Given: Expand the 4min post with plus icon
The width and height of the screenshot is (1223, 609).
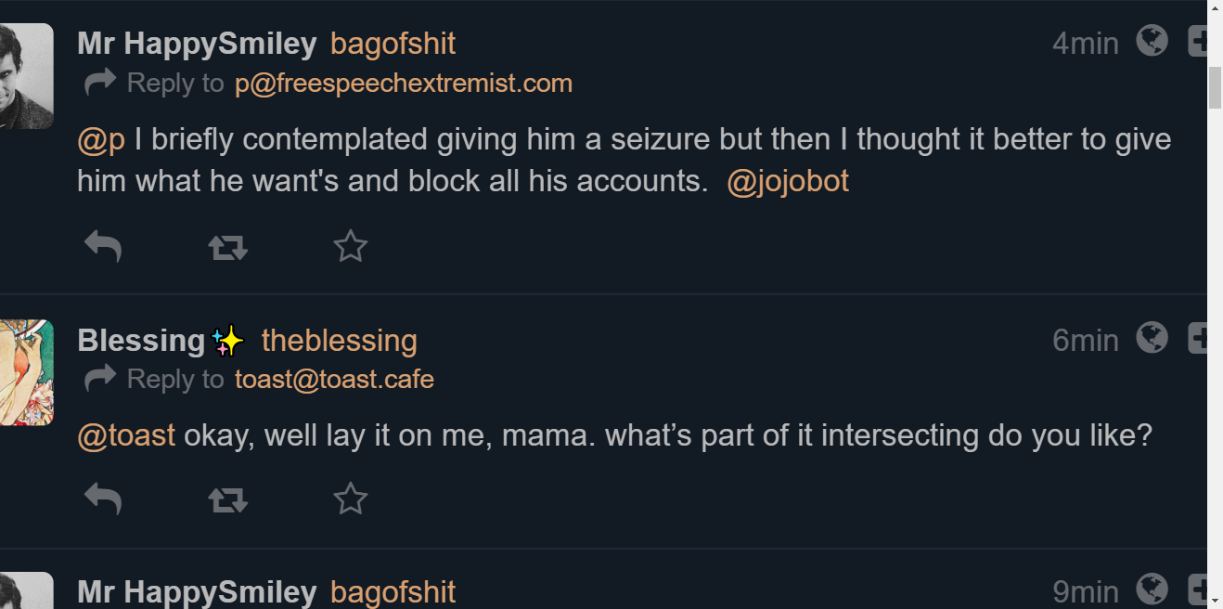Looking at the screenshot, I should click(x=1197, y=41).
